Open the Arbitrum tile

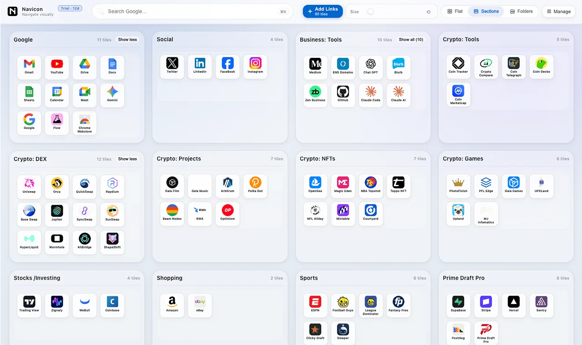pos(228,186)
